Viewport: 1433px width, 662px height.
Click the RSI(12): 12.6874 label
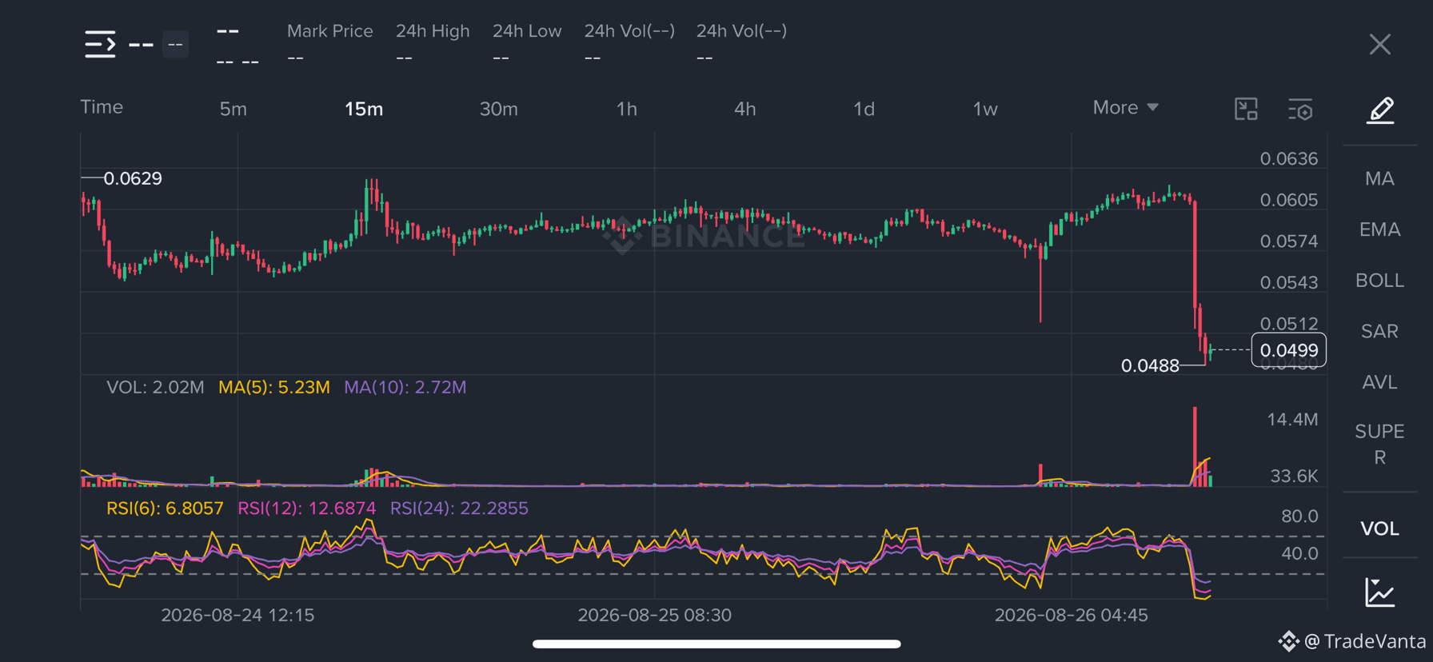[307, 508]
